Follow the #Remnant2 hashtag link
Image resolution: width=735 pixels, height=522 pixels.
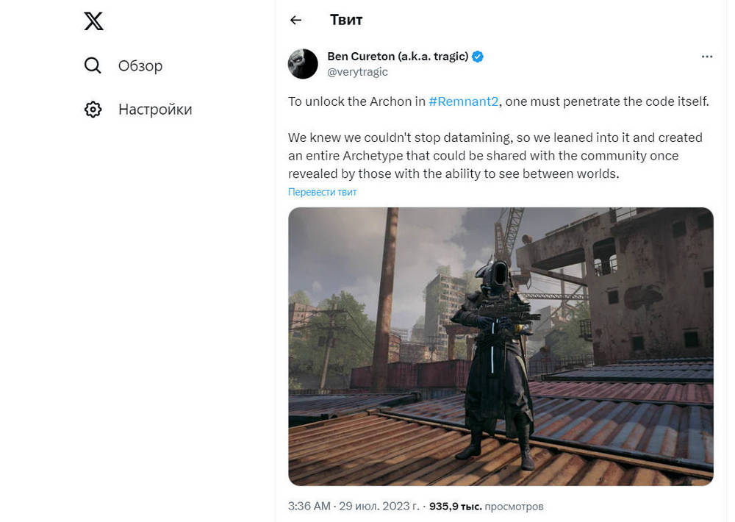point(464,101)
